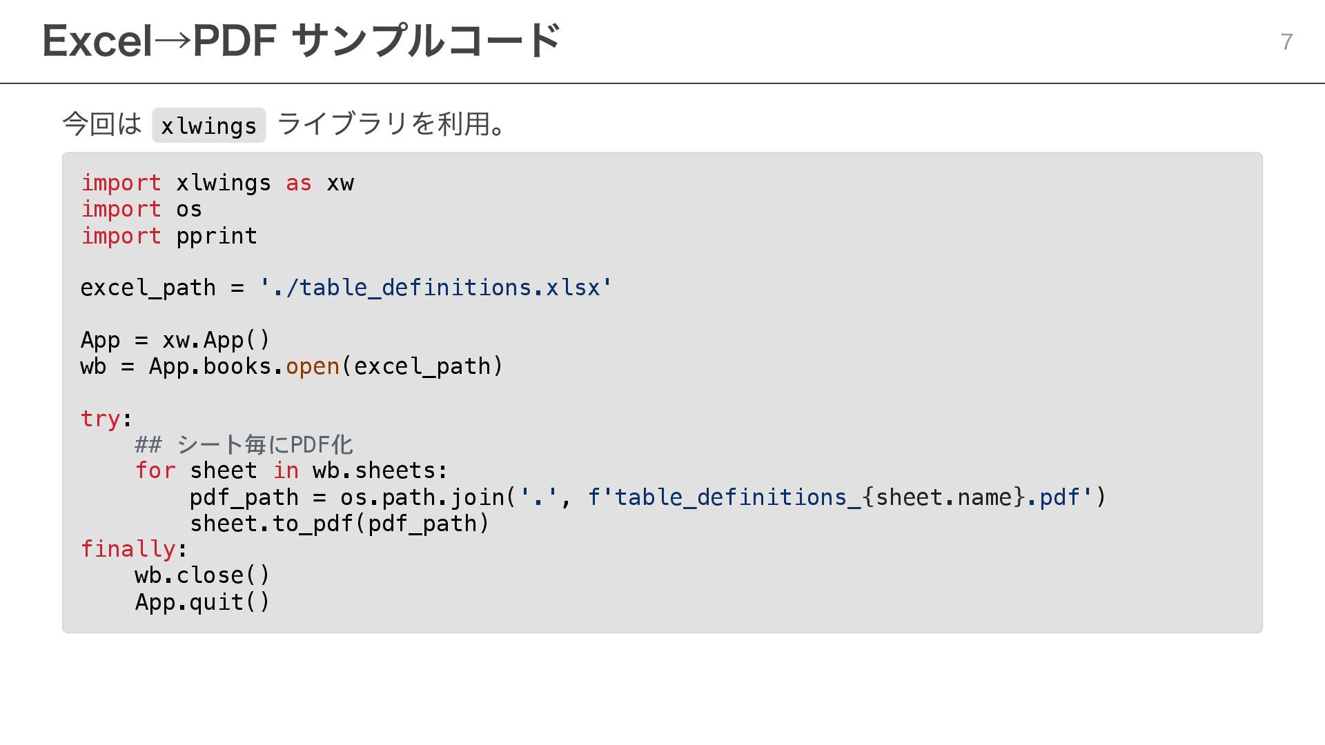
Task: Click the "{sheet.name}" placeholder
Action: 944,497
